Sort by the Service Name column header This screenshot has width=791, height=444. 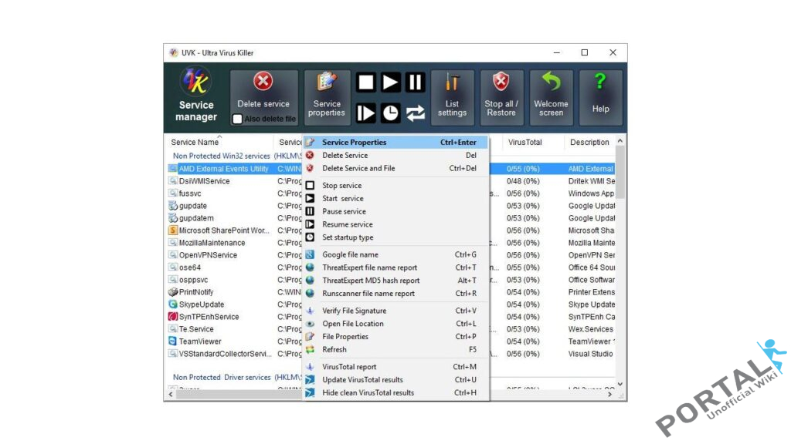coord(219,143)
